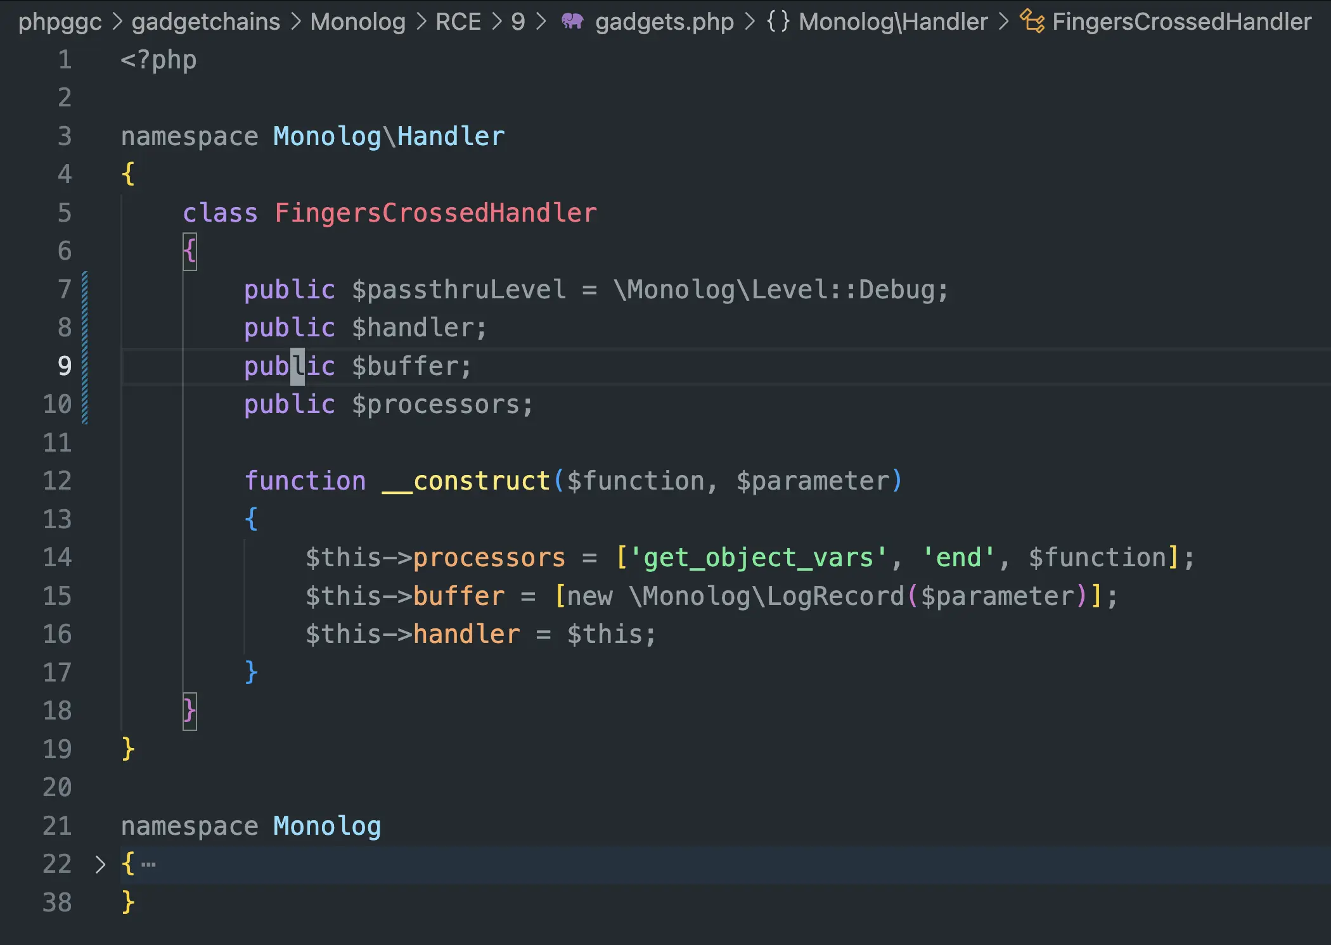Select the RCE breadcrumb segment

click(458, 22)
